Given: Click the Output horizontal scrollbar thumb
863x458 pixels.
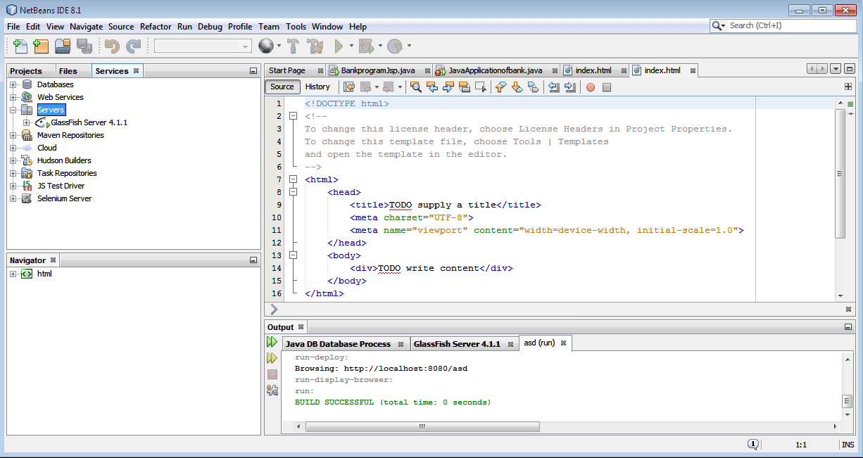Looking at the screenshot, I should tap(422, 426).
